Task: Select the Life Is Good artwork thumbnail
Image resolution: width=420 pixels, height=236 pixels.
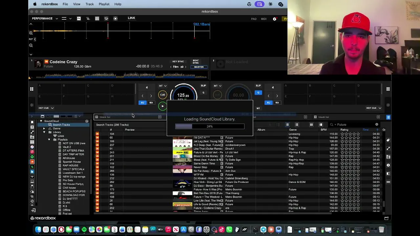Action: coord(182,205)
